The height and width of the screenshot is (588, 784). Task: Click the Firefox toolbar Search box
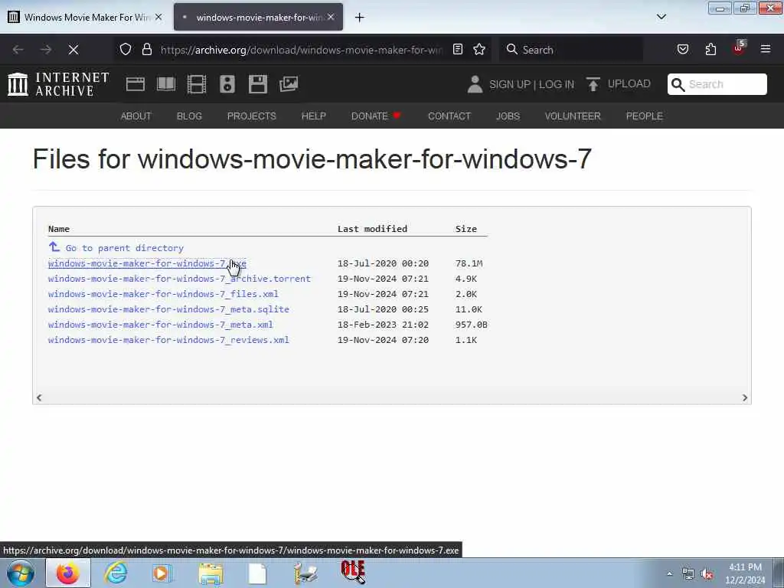coord(571,50)
